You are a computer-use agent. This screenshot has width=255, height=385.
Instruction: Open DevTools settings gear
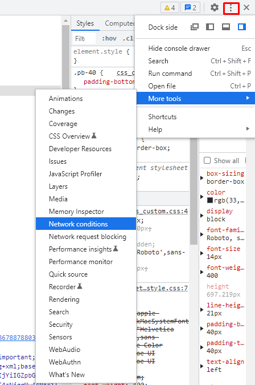215,7
